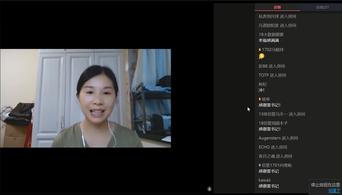Viewport: 342px width, 195px height.
Task: Click the badge icon beside 1702马根祥
Action: (x=260, y=50)
